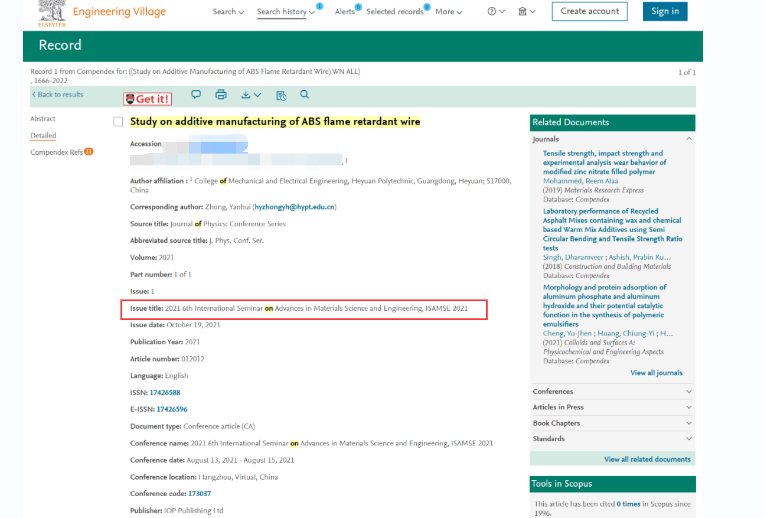Open the Compendex Refs tab
The height and width of the screenshot is (518, 764).
(x=57, y=152)
